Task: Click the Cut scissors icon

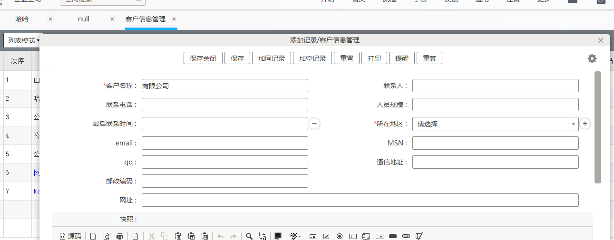Action: point(152,236)
